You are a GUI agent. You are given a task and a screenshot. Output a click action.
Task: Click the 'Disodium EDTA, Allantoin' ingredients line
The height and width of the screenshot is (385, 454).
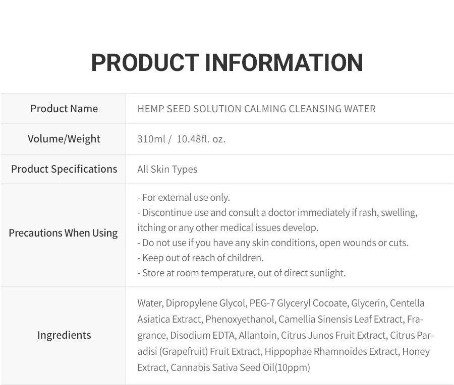tap(285, 336)
